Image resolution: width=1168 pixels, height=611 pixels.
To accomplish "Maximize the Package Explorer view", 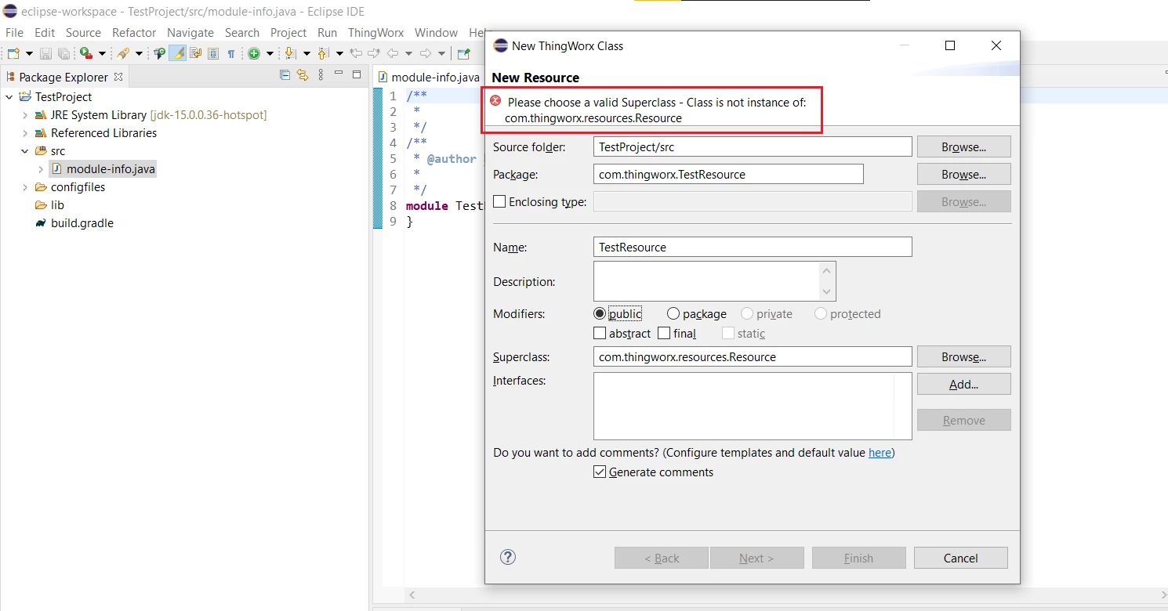I will pos(357,74).
